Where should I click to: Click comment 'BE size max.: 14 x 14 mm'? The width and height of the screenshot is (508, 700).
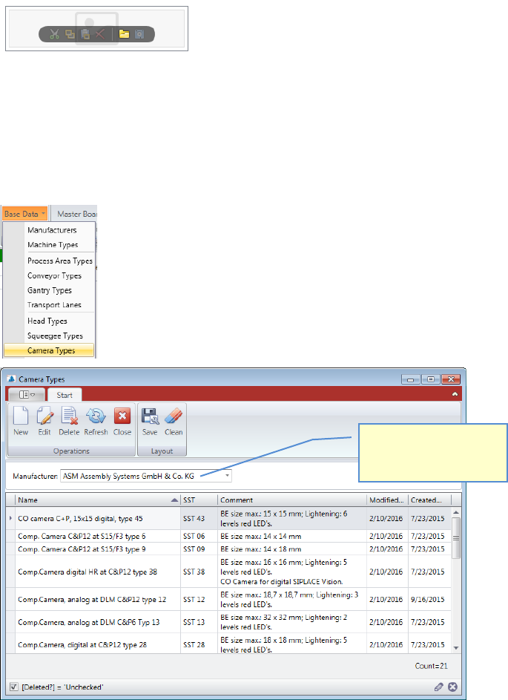tap(260, 536)
